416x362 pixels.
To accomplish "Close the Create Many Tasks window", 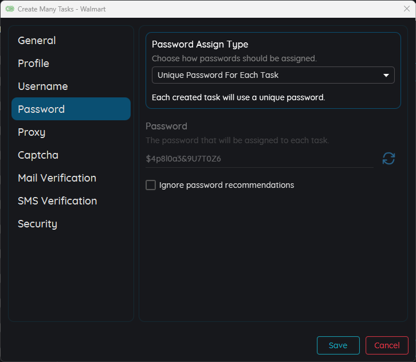I will tap(406, 9).
